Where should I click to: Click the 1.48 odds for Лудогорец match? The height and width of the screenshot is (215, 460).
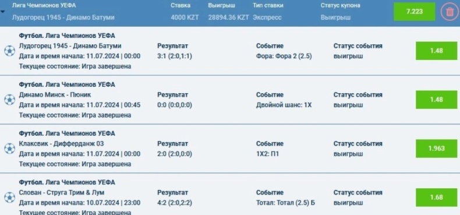pyautogui.click(x=436, y=51)
